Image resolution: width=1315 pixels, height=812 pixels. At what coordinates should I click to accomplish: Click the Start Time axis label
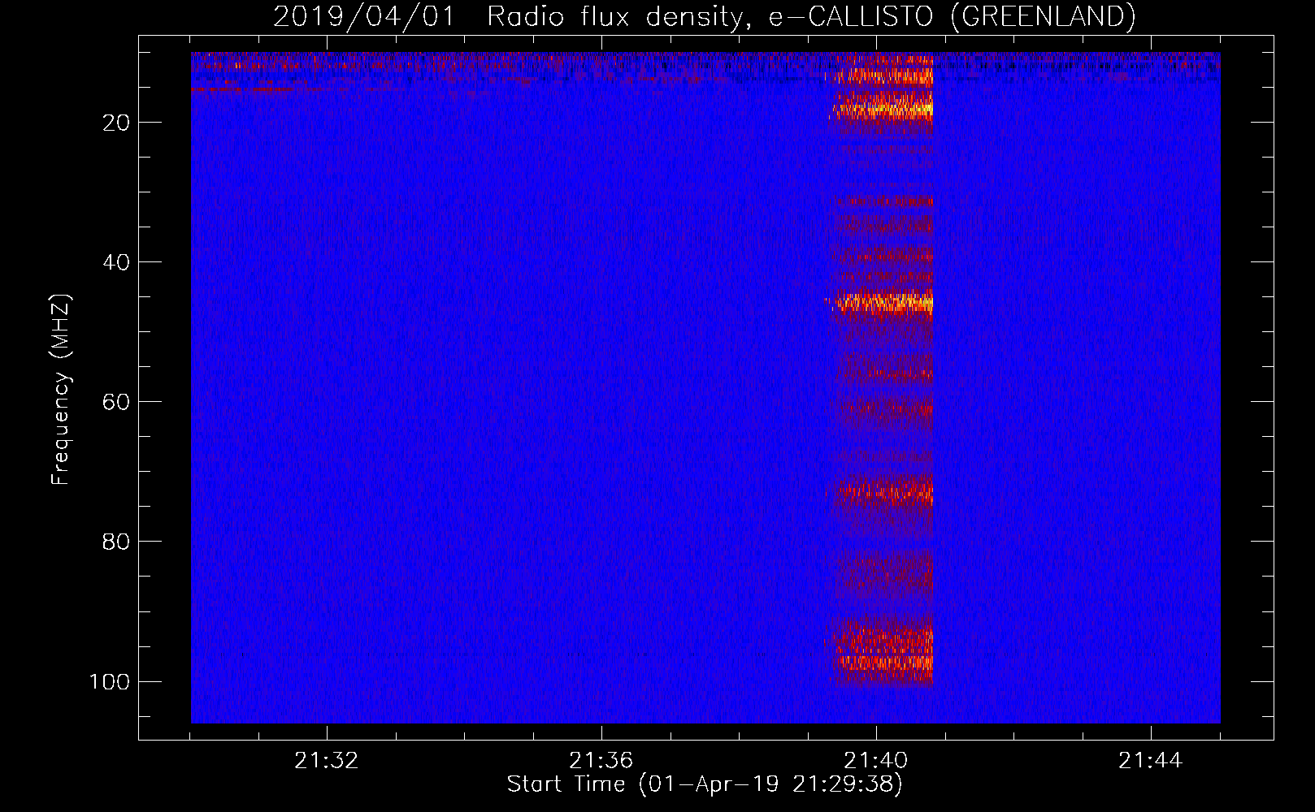pyautogui.click(x=705, y=784)
